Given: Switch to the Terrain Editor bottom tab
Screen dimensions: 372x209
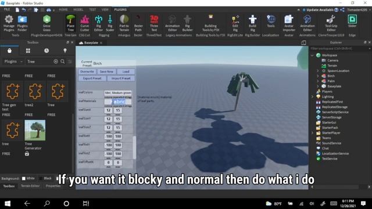Looking at the screenshot, I should point(30,186).
